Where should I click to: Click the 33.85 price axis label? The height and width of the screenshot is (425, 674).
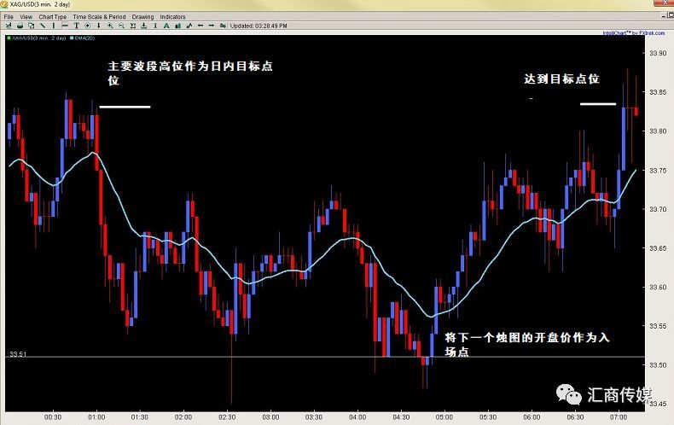click(658, 92)
